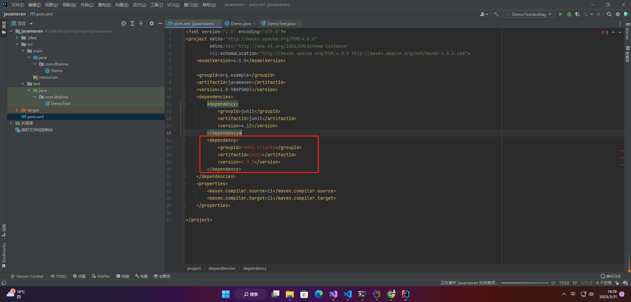Open the 终端 terminal tool window
Image resolution: width=631 pixels, height=302 pixels.
point(123,276)
